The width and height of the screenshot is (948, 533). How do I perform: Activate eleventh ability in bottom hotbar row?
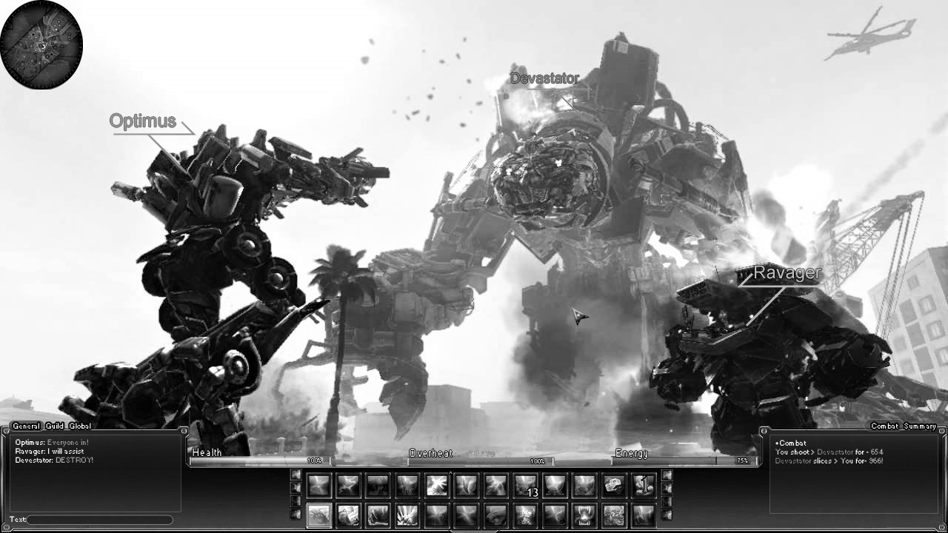point(615,515)
